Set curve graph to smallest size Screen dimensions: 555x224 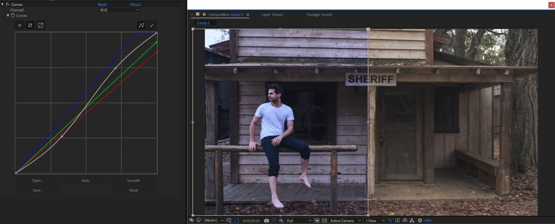19,25
